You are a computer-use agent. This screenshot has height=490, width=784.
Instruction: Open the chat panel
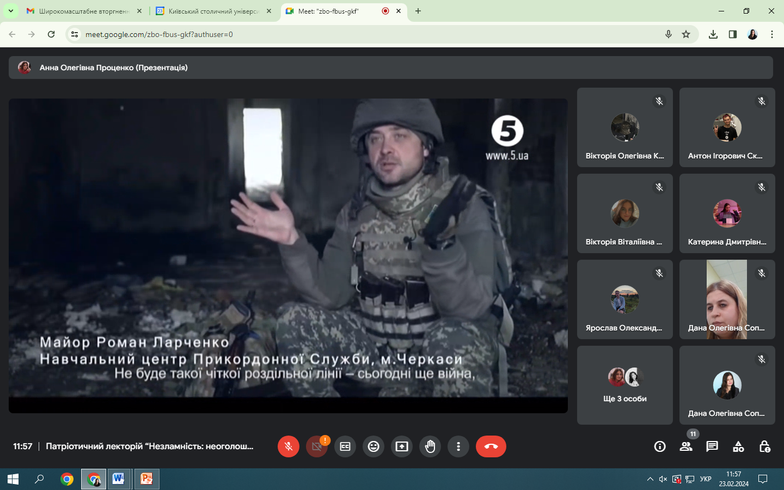(x=712, y=446)
